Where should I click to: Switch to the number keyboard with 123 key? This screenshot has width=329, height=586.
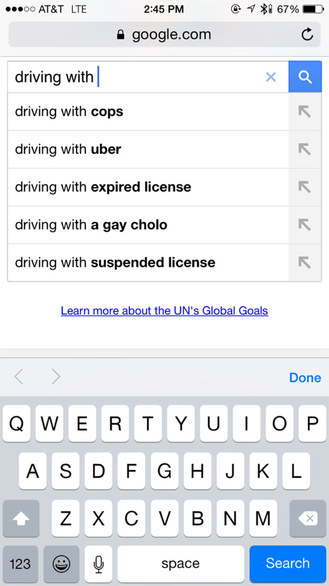pyautogui.click(x=20, y=564)
